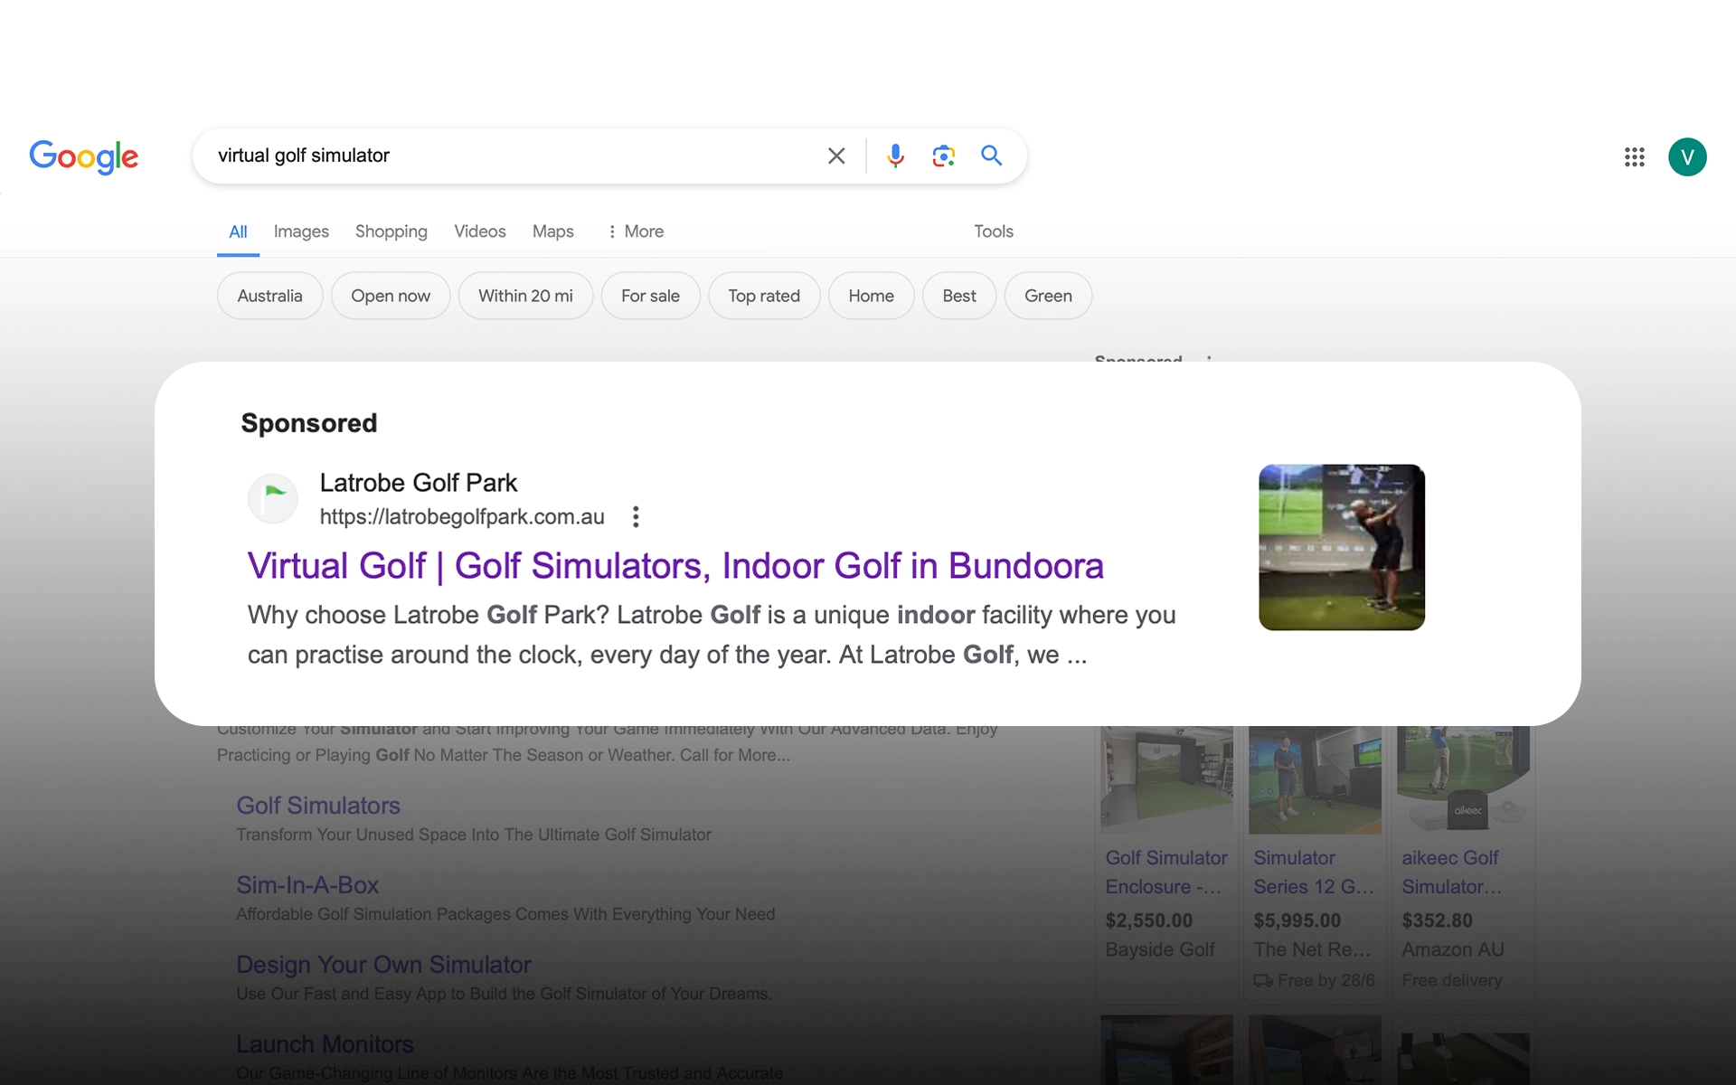Open Google Lens image search
Viewport: 1736px width, 1085px height.
943,156
